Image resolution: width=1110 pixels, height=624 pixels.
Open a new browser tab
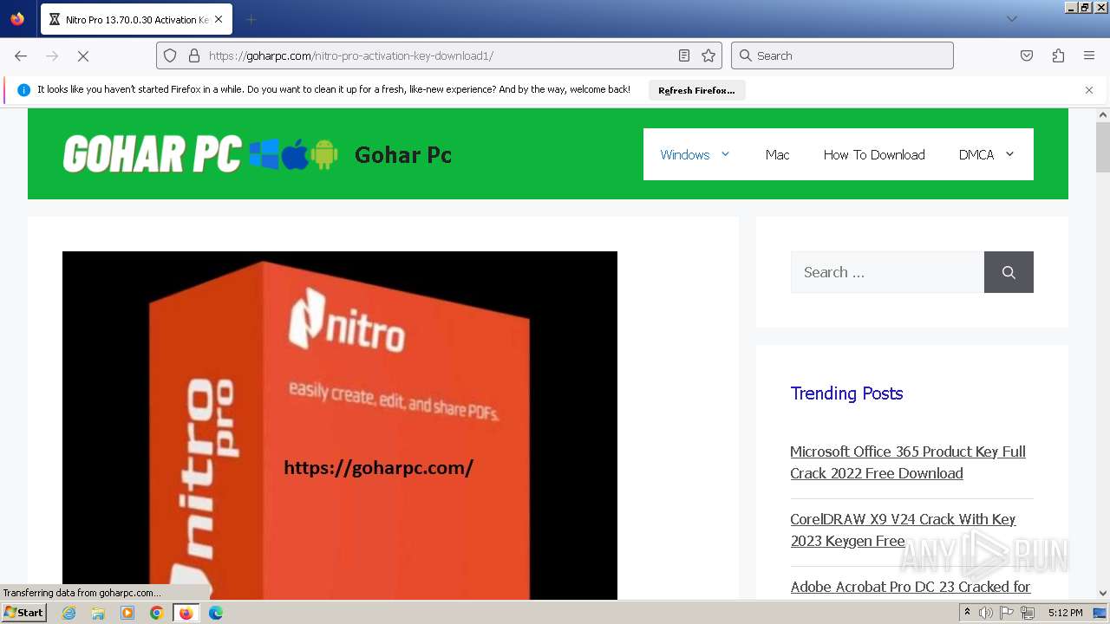coord(251,19)
